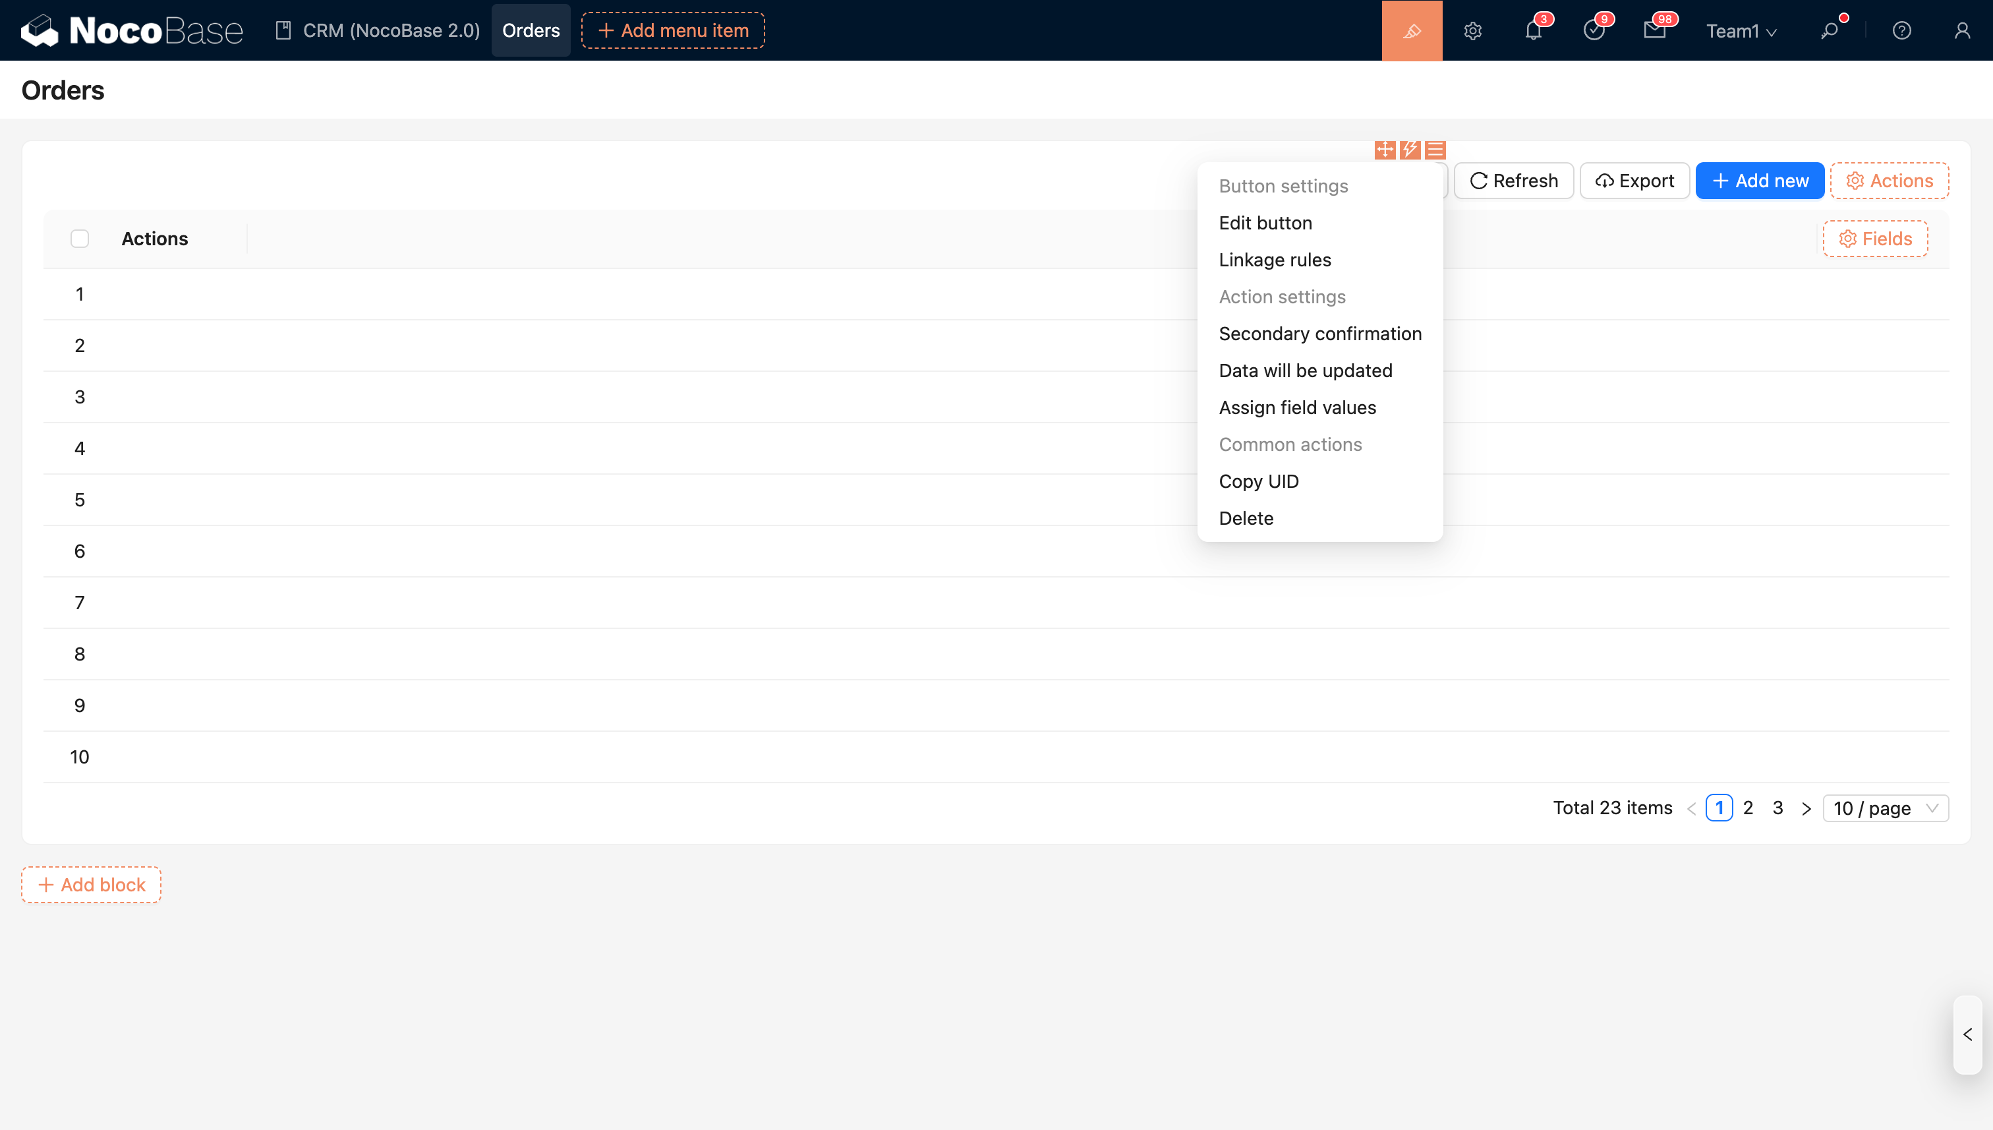Open the help question mark icon
The width and height of the screenshot is (1993, 1130).
tap(1901, 30)
